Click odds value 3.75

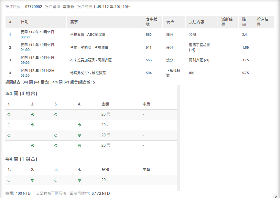(245, 60)
